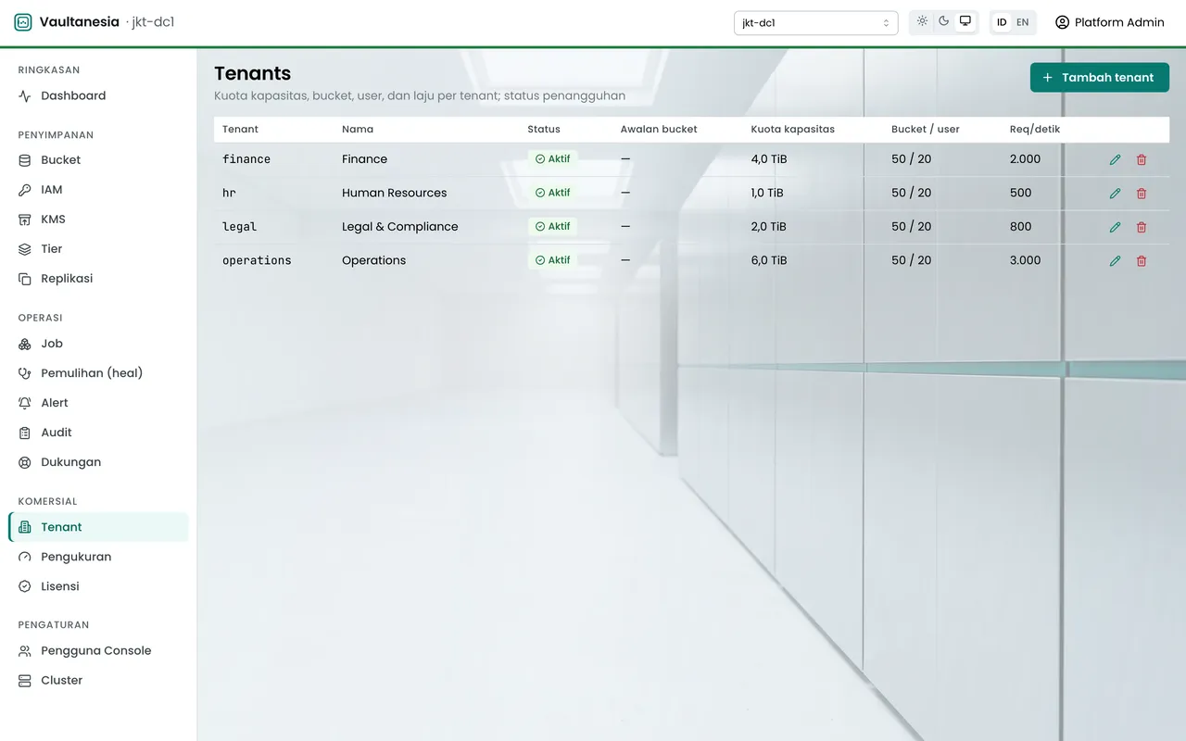The image size is (1186, 741).
Task: Select Tenant in the sidebar
Action: coord(98,527)
